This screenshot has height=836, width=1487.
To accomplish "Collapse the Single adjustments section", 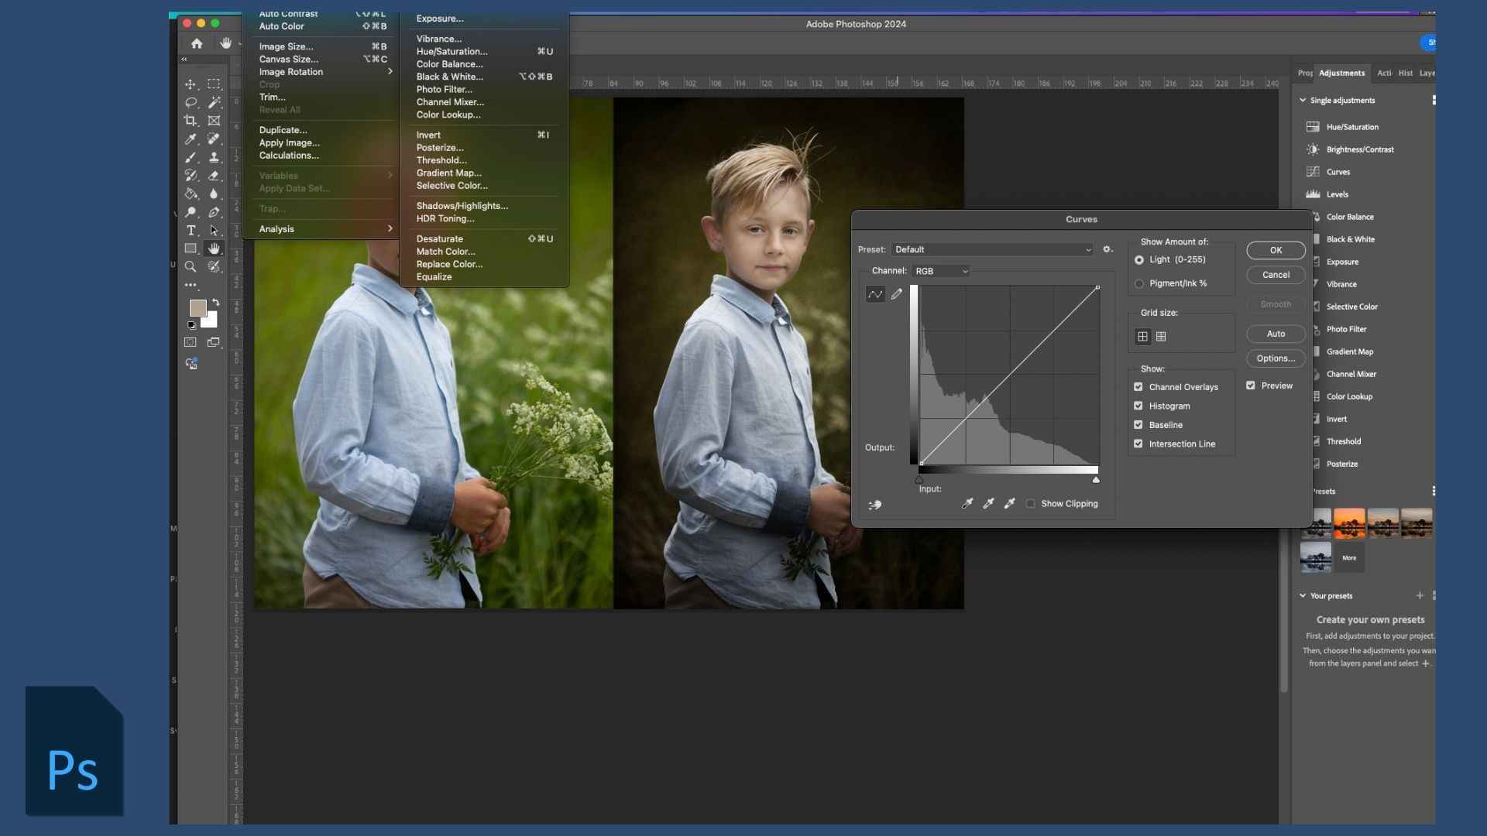I will pyautogui.click(x=1303, y=101).
